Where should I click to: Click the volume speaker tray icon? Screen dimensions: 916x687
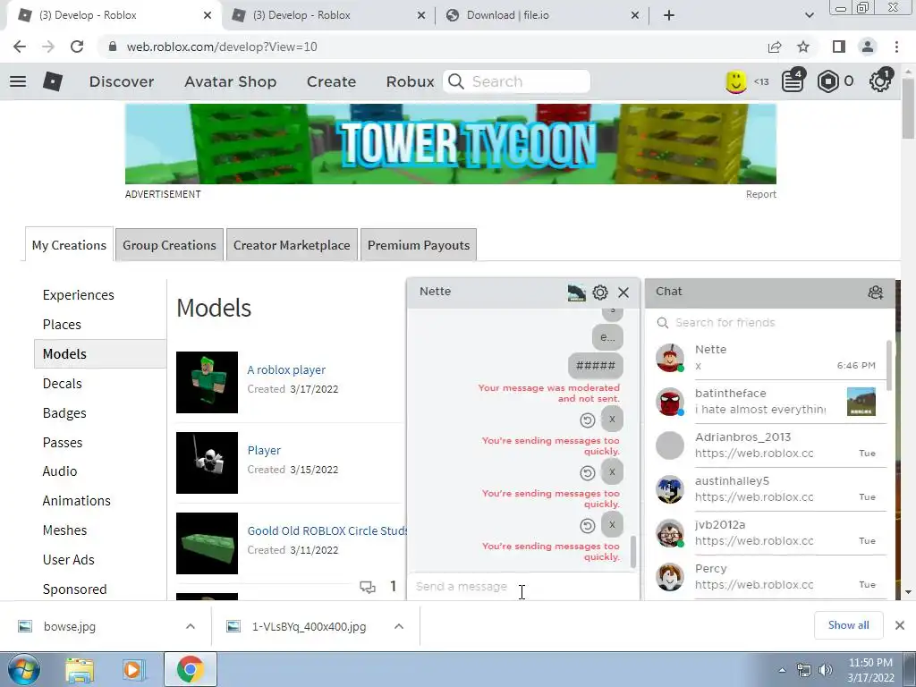[826, 670]
